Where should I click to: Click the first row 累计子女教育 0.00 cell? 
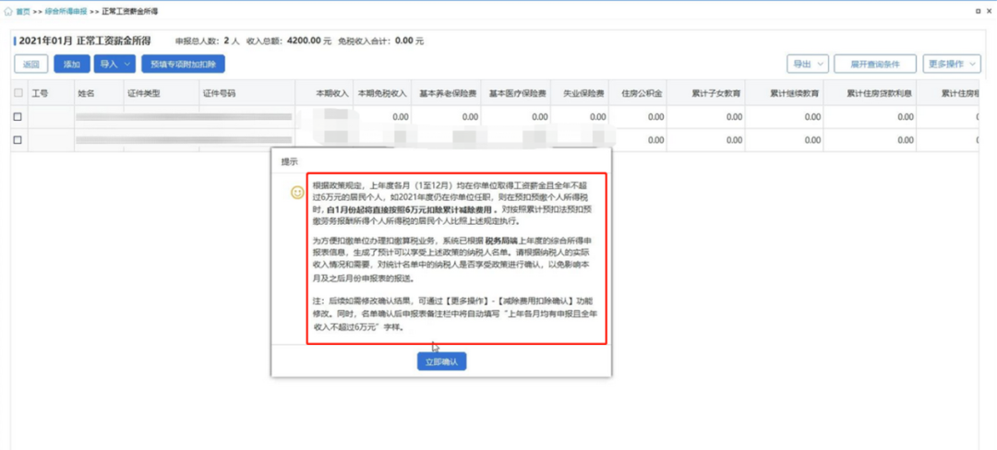(706, 117)
